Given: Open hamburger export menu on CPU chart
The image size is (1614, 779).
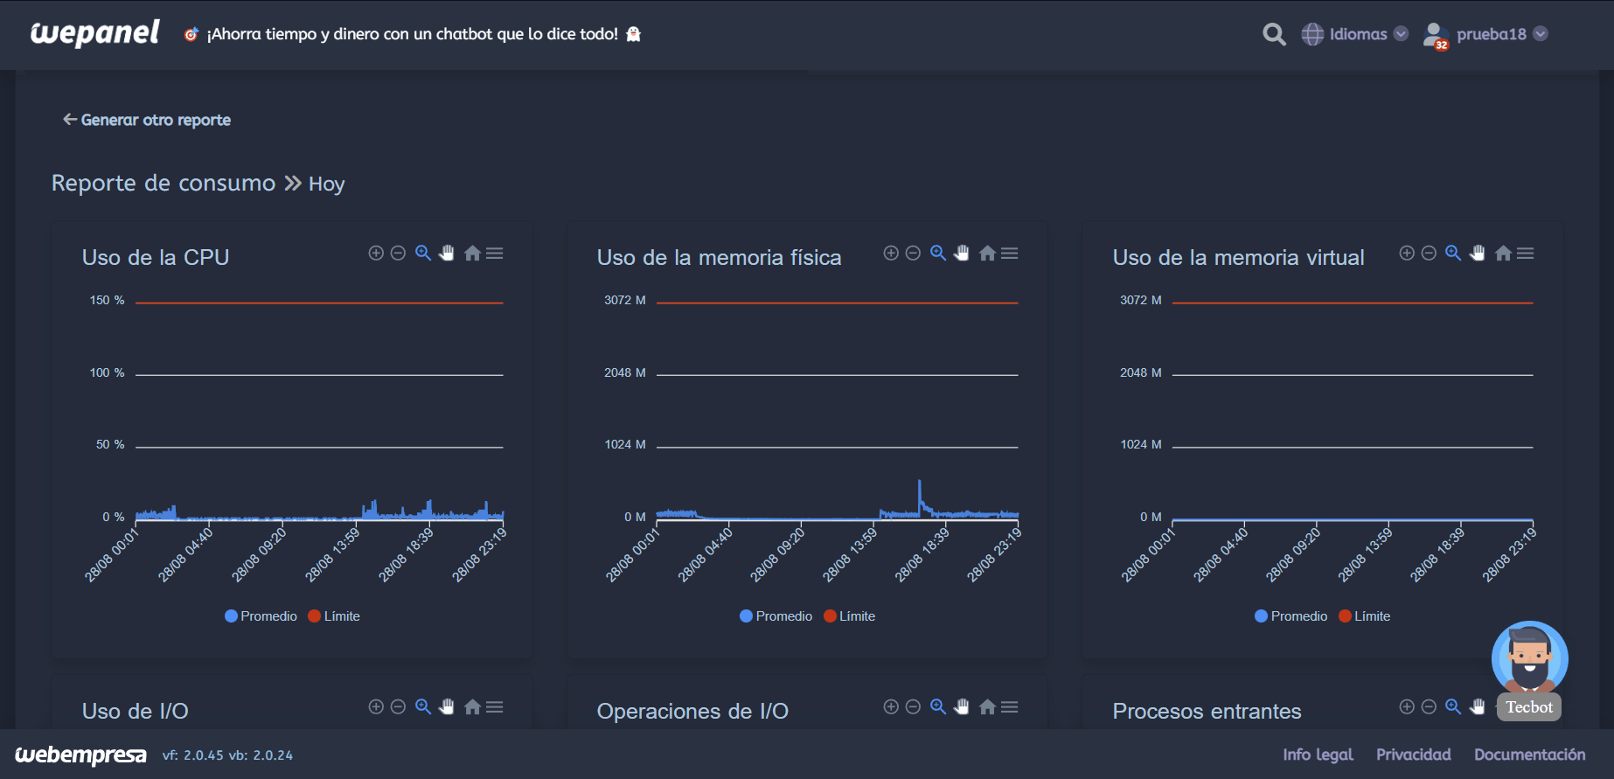Looking at the screenshot, I should click(495, 254).
